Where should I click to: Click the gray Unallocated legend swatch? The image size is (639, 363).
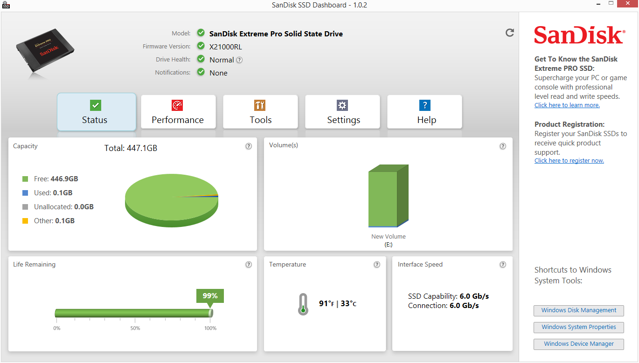[26, 207]
